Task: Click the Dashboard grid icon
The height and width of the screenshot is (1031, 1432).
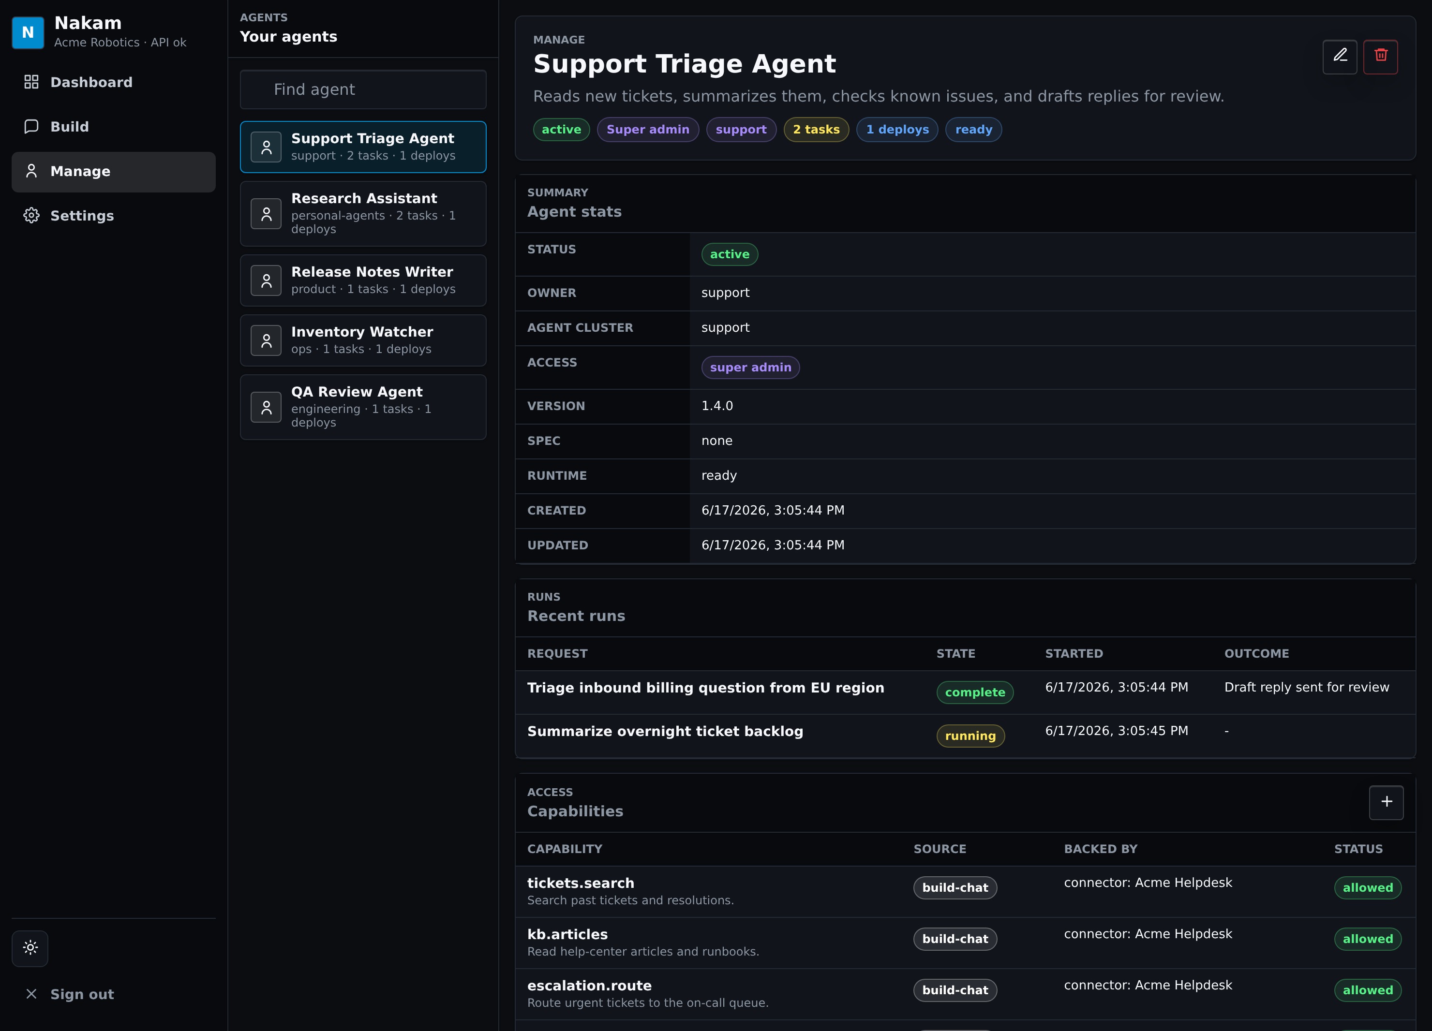Action: tap(31, 82)
